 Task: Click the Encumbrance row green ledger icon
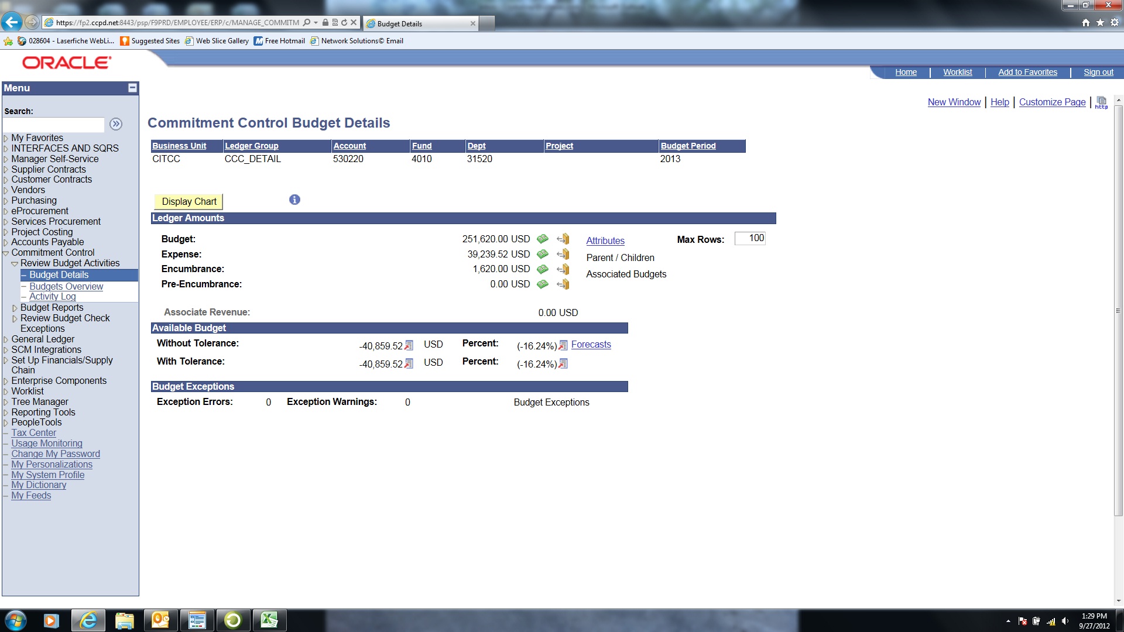pos(543,269)
